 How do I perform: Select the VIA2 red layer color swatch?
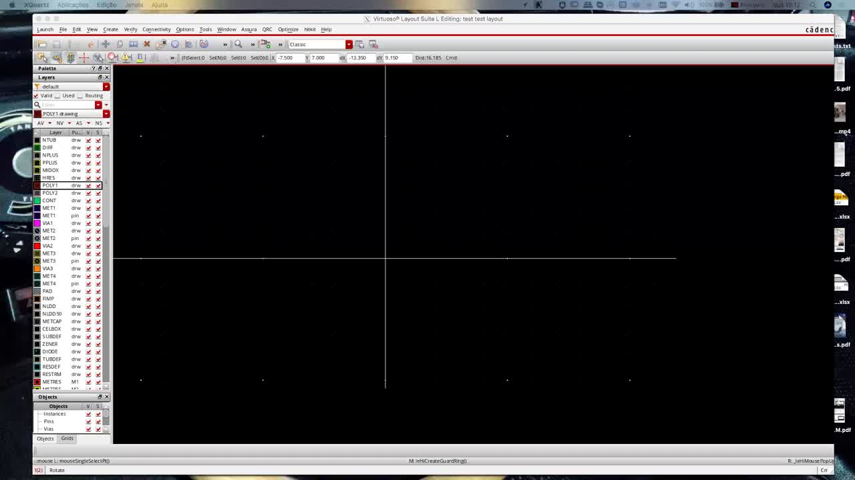pyautogui.click(x=37, y=246)
